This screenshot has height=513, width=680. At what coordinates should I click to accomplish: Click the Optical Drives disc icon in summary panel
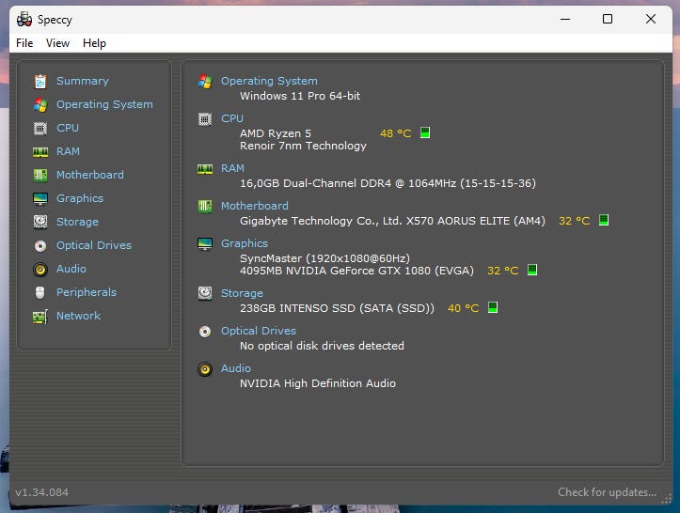coord(205,332)
